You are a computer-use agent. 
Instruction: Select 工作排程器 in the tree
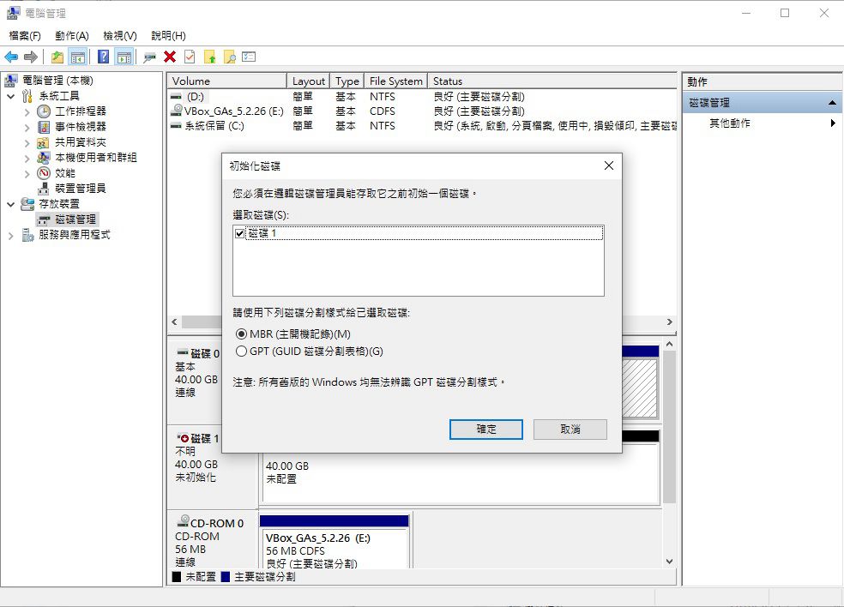tap(81, 111)
